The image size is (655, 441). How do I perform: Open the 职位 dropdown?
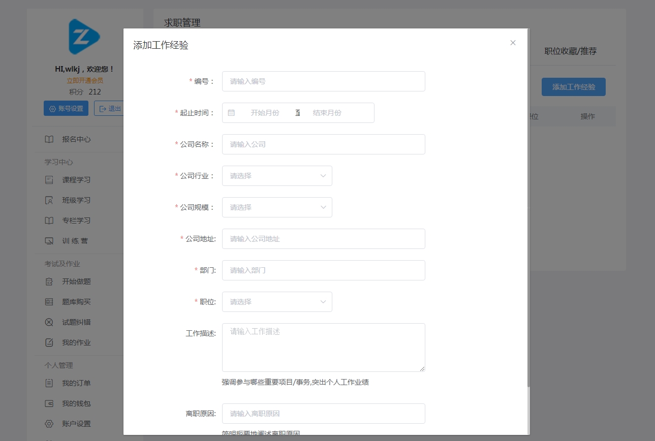(277, 302)
